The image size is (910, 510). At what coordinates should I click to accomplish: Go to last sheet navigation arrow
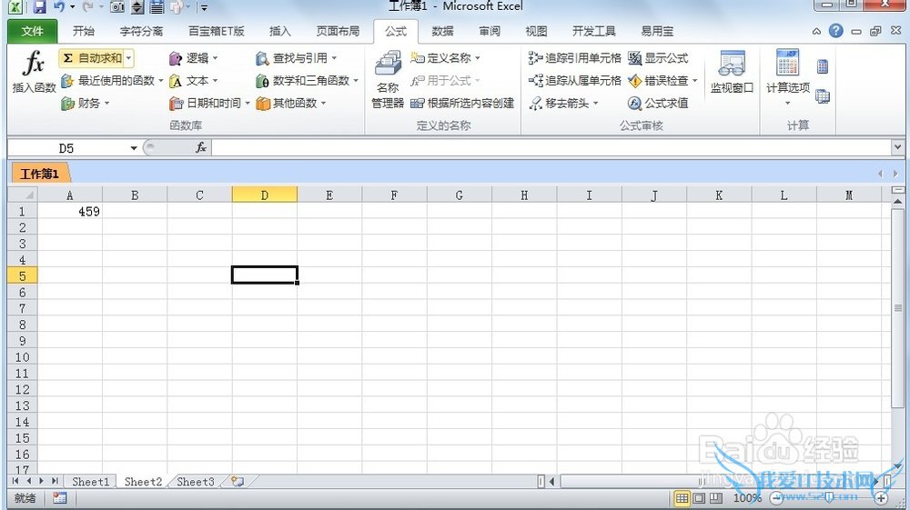point(55,481)
